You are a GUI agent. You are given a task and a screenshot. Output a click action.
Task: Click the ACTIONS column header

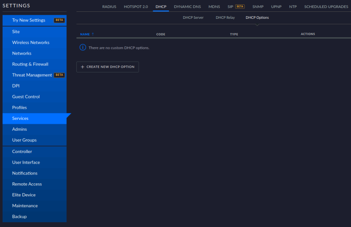click(308, 34)
